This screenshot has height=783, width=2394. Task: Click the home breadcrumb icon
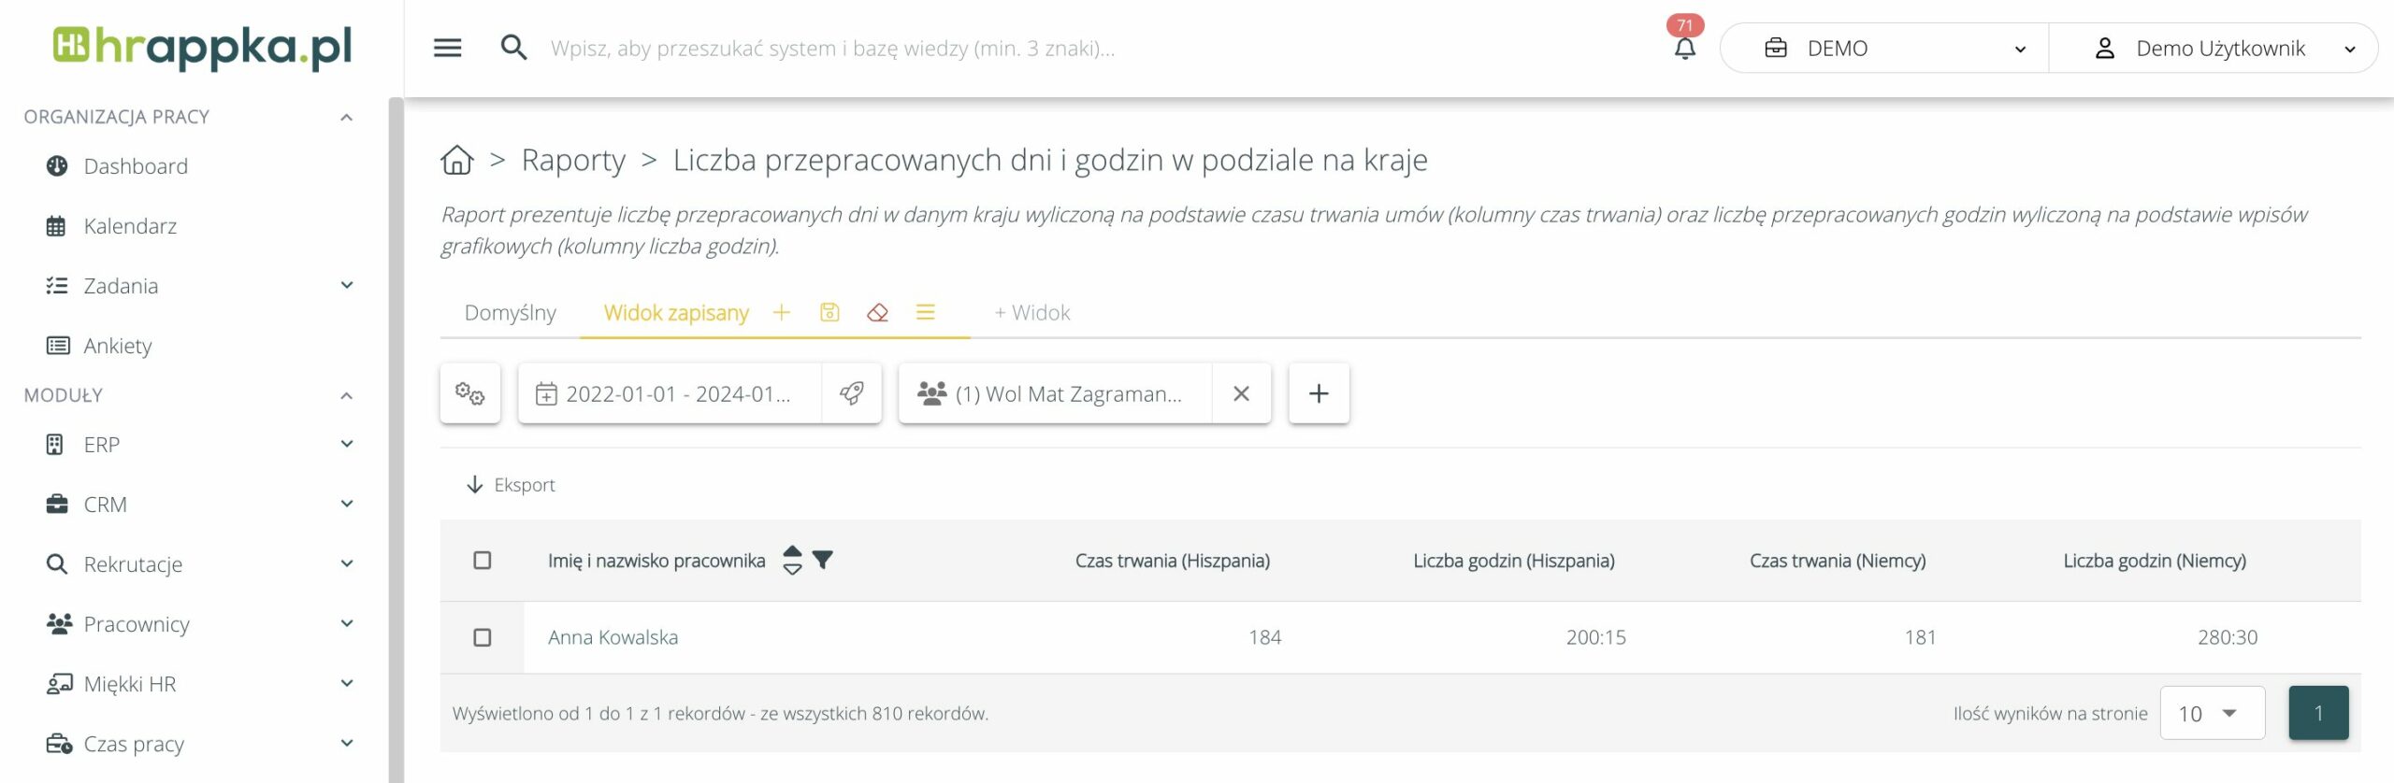457,160
